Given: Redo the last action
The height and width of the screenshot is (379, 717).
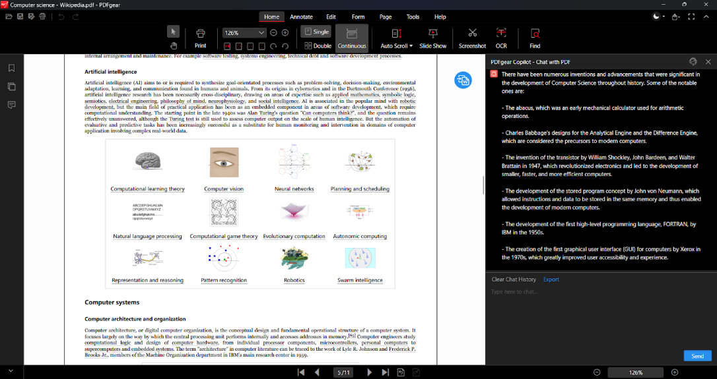Looking at the screenshot, I should click(75, 17).
